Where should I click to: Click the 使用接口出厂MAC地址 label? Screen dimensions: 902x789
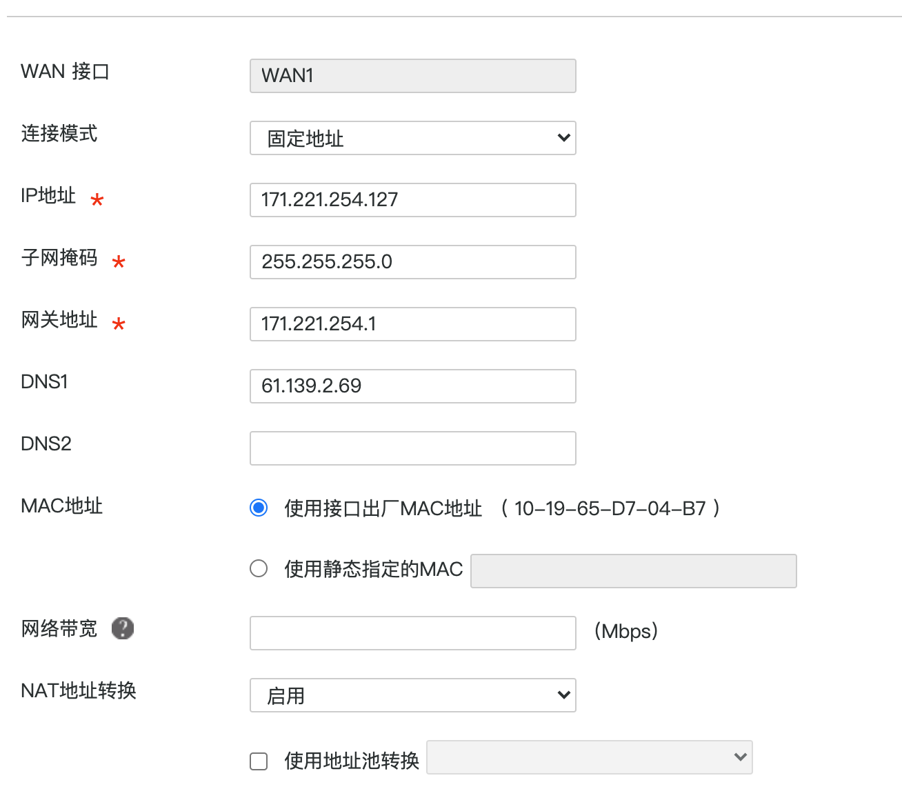coord(383,509)
